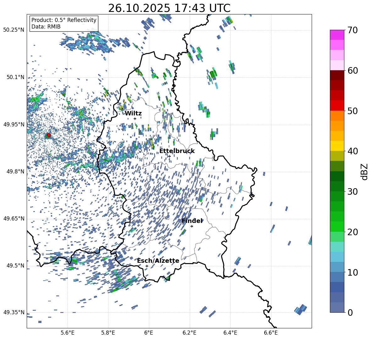Click the dBZ colorbar axis label
This screenshot has height=339, width=372.
click(x=364, y=172)
